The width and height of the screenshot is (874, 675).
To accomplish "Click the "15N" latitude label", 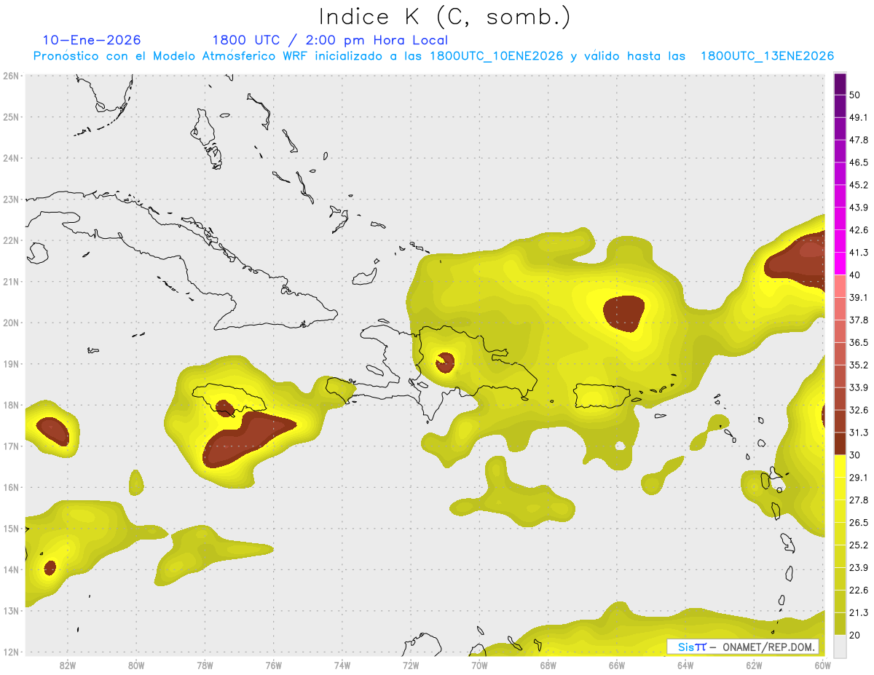I will pyautogui.click(x=12, y=529).
